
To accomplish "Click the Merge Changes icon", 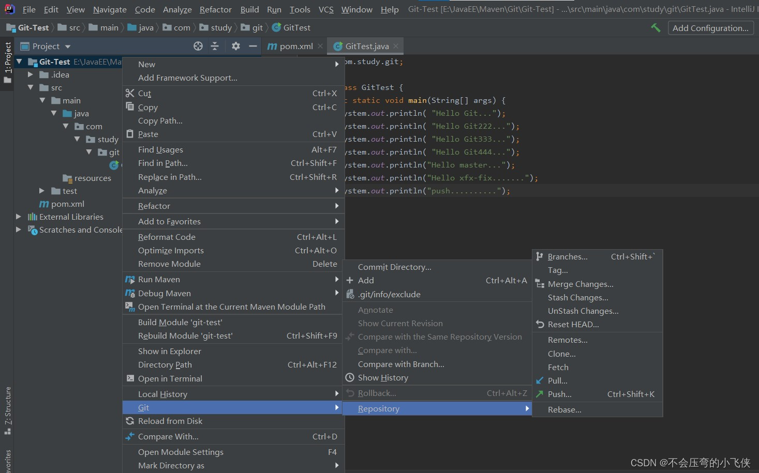I will pyautogui.click(x=540, y=284).
